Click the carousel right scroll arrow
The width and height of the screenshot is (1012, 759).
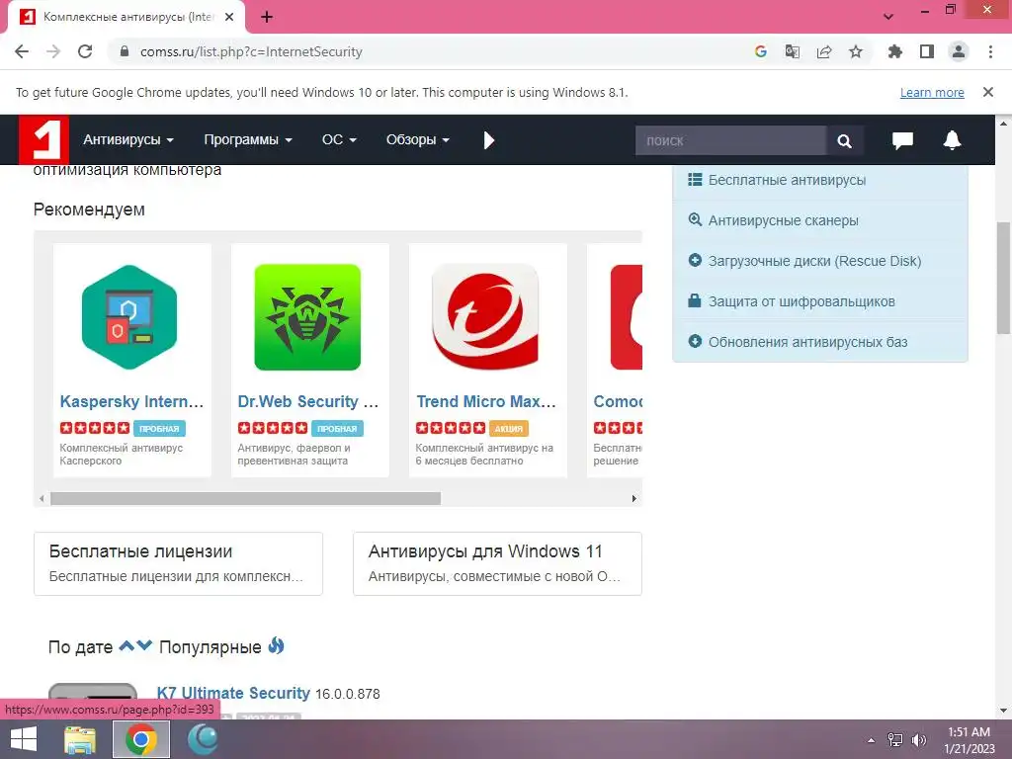(x=633, y=498)
